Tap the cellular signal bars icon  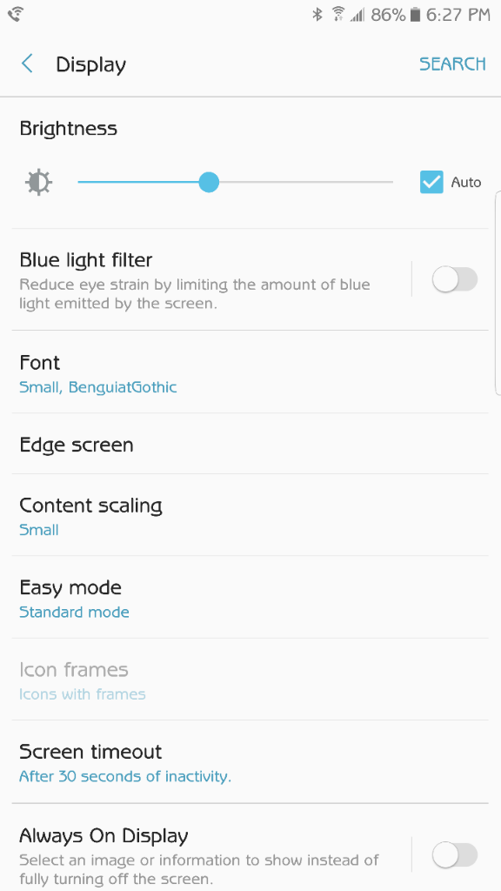click(x=357, y=16)
